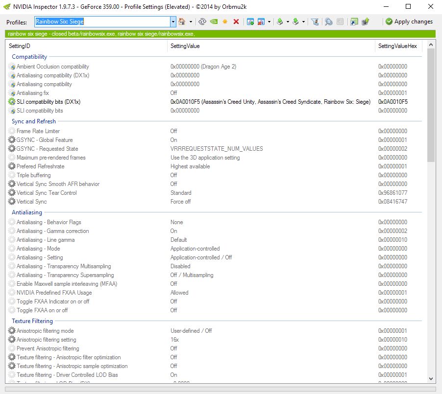Open dropdown next to remove application icon
This screenshot has width=442, height=394.
point(269,22)
